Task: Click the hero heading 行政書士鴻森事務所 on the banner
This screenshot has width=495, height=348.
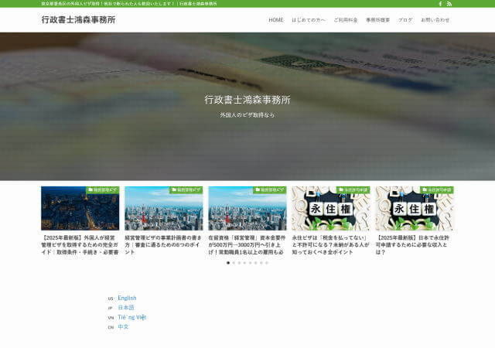Action: 247,100
